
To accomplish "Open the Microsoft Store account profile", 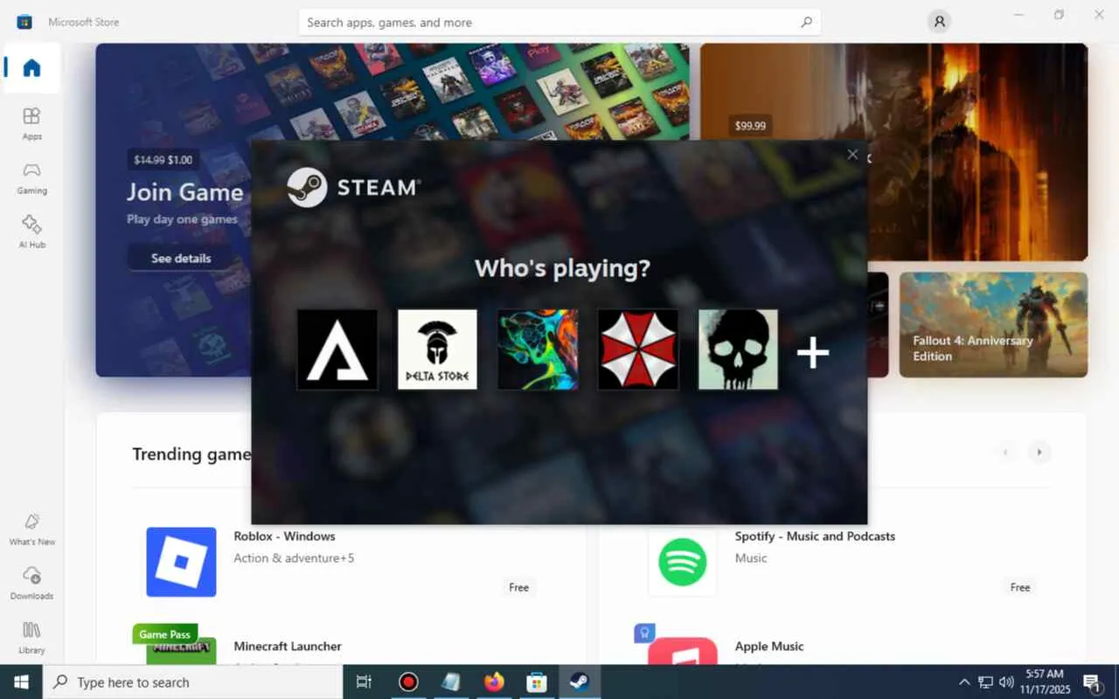I will 940,22.
